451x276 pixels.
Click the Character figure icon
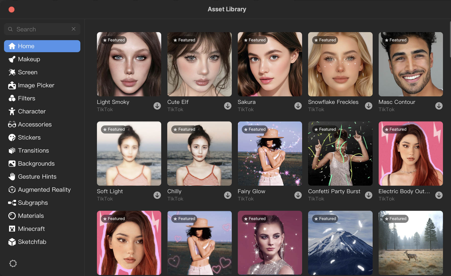12,111
